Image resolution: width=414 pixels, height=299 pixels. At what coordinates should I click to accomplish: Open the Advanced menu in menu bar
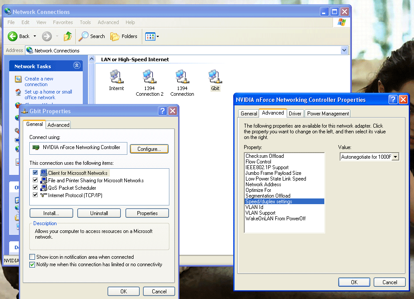108,22
